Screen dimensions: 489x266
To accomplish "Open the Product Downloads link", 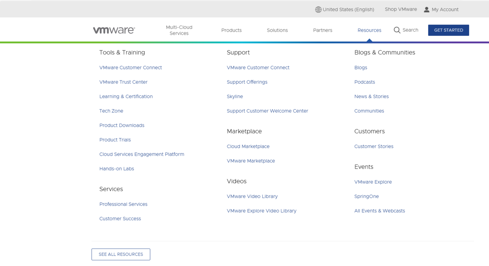I will point(121,125).
